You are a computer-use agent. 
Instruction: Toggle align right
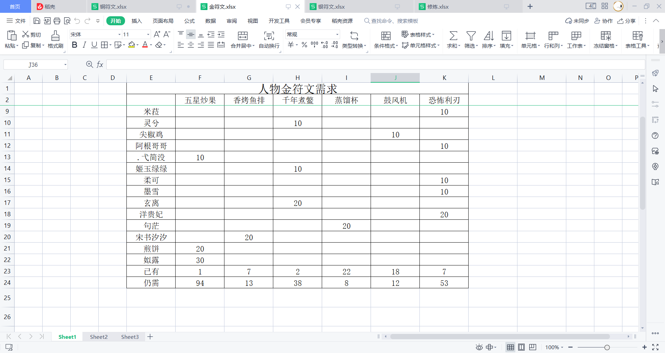pyautogui.click(x=201, y=45)
